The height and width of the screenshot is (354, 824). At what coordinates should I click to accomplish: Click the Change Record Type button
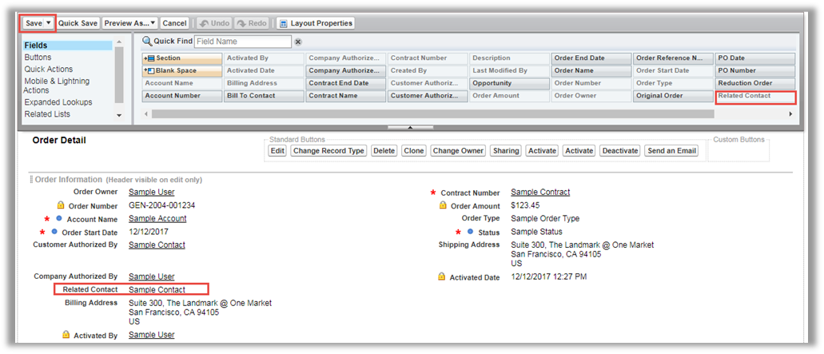pyautogui.click(x=328, y=150)
